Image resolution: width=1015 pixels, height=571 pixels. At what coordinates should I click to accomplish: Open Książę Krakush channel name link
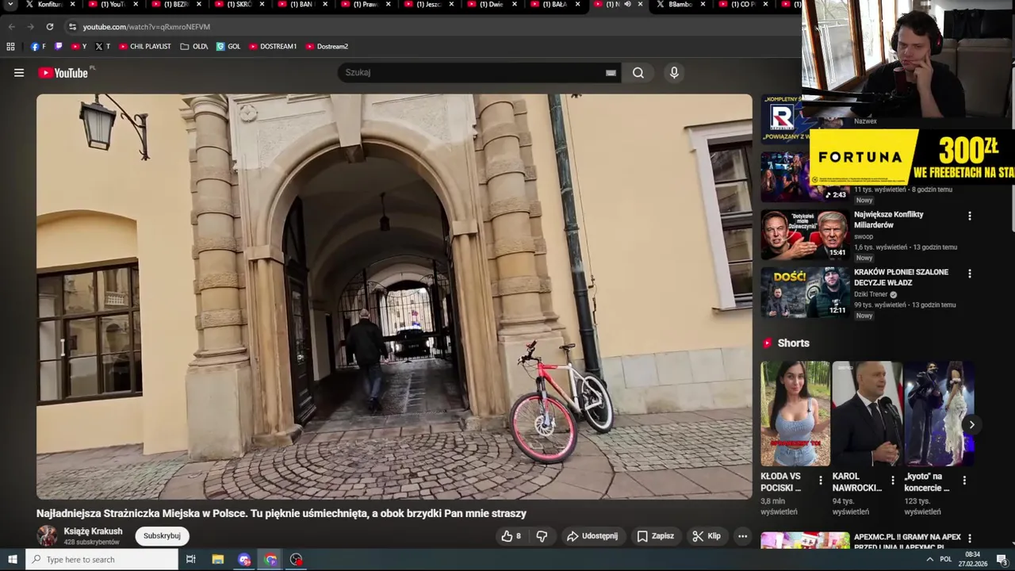coord(93,531)
